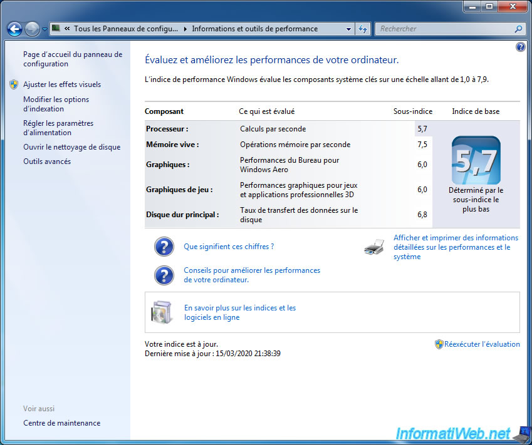The image size is (532, 445).
Task: Expand the breadcrumb arrow before 'Informations et outils'
Action: tap(185, 29)
